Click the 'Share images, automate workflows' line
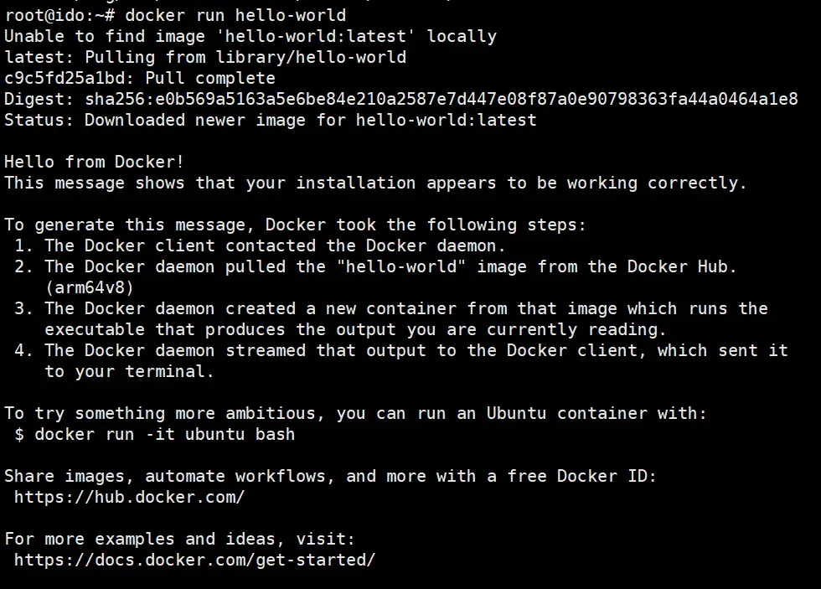Viewport: 821px width, 589px height. (x=330, y=476)
